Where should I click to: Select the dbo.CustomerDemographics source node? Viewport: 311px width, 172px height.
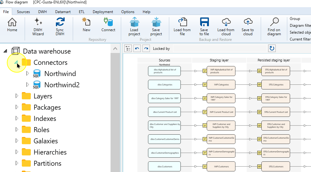(x=165, y=153)
